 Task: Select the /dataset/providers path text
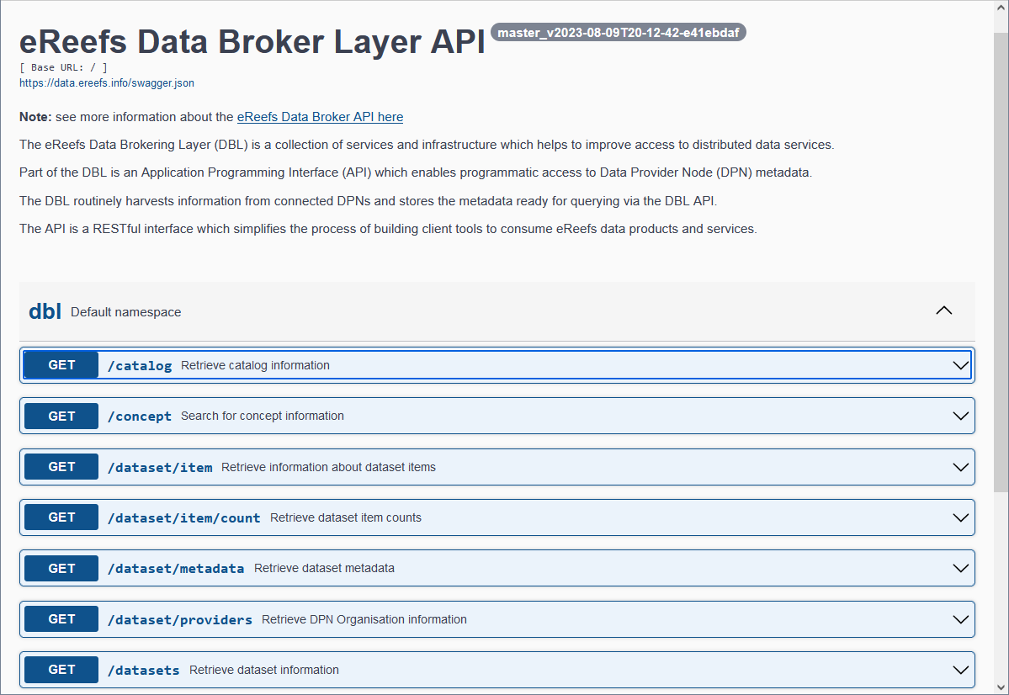point(180,620)
